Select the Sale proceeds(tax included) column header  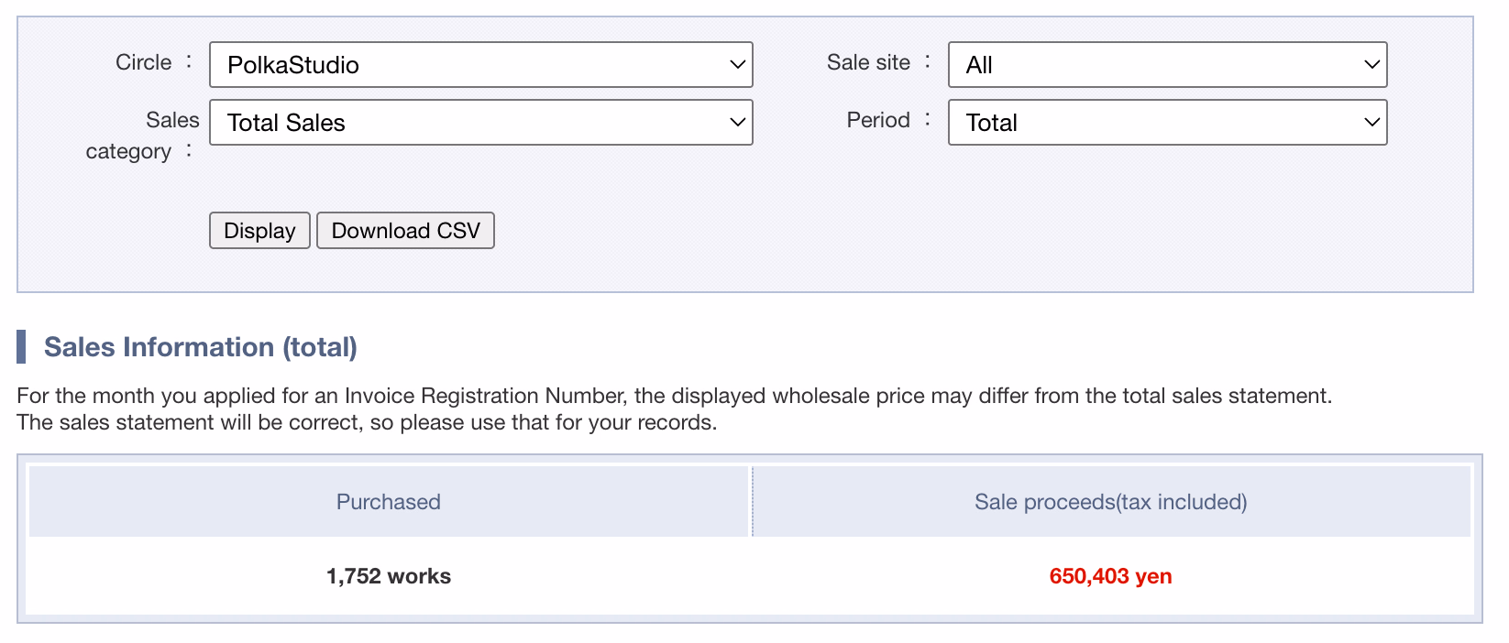1111,502
